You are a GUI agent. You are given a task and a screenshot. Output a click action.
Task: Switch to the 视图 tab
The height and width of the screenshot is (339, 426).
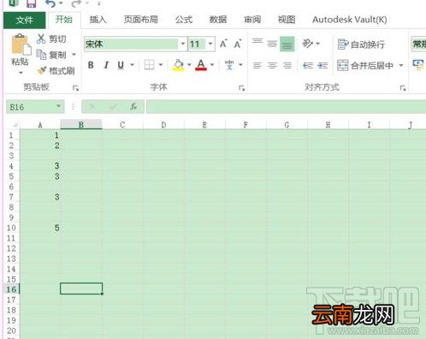(287, 20)
